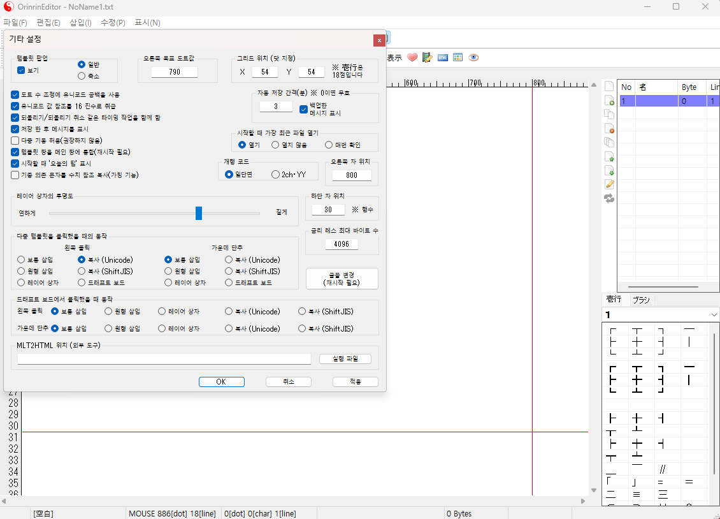
Task: Click the color grid table toolbar icon
Action: [457, 57]
